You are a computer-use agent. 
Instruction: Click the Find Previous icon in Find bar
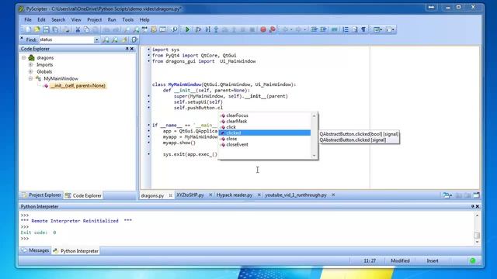(115, 40)
